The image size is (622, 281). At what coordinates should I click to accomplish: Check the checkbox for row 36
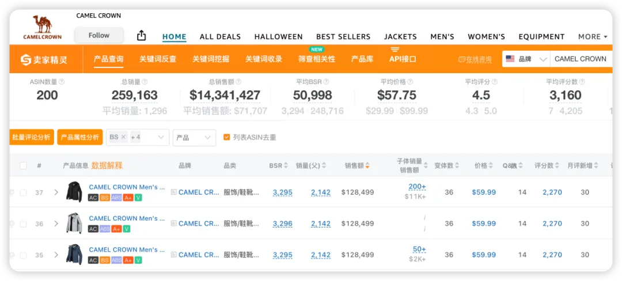(x=24, y=224)
